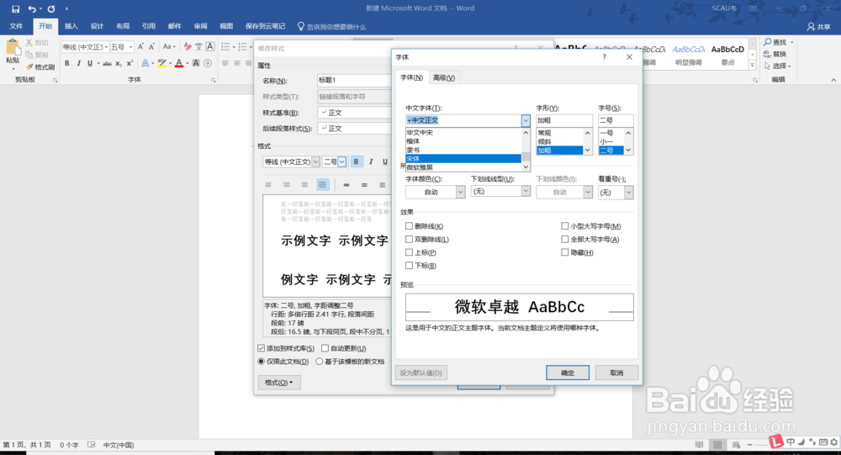
Task: Click align left in Modify Style dialog
Action: (x=268, y=185)
